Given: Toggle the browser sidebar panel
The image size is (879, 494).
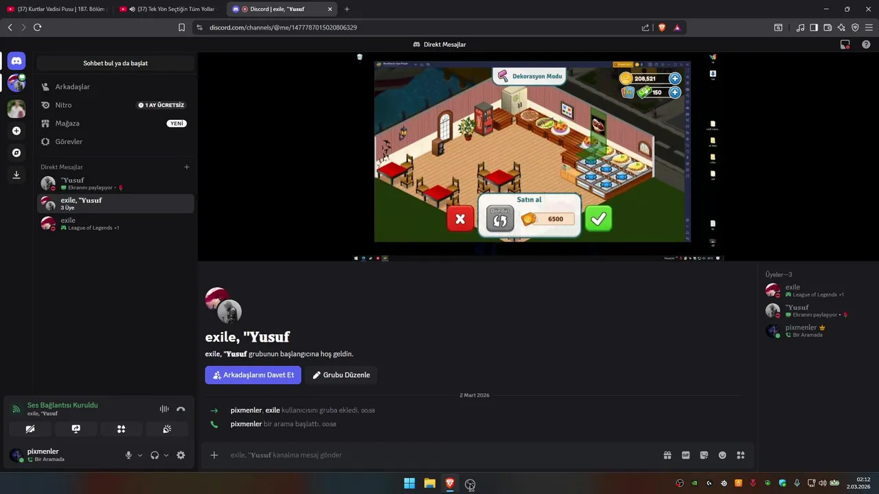Looking at the screenshot, I should (814, 27).
